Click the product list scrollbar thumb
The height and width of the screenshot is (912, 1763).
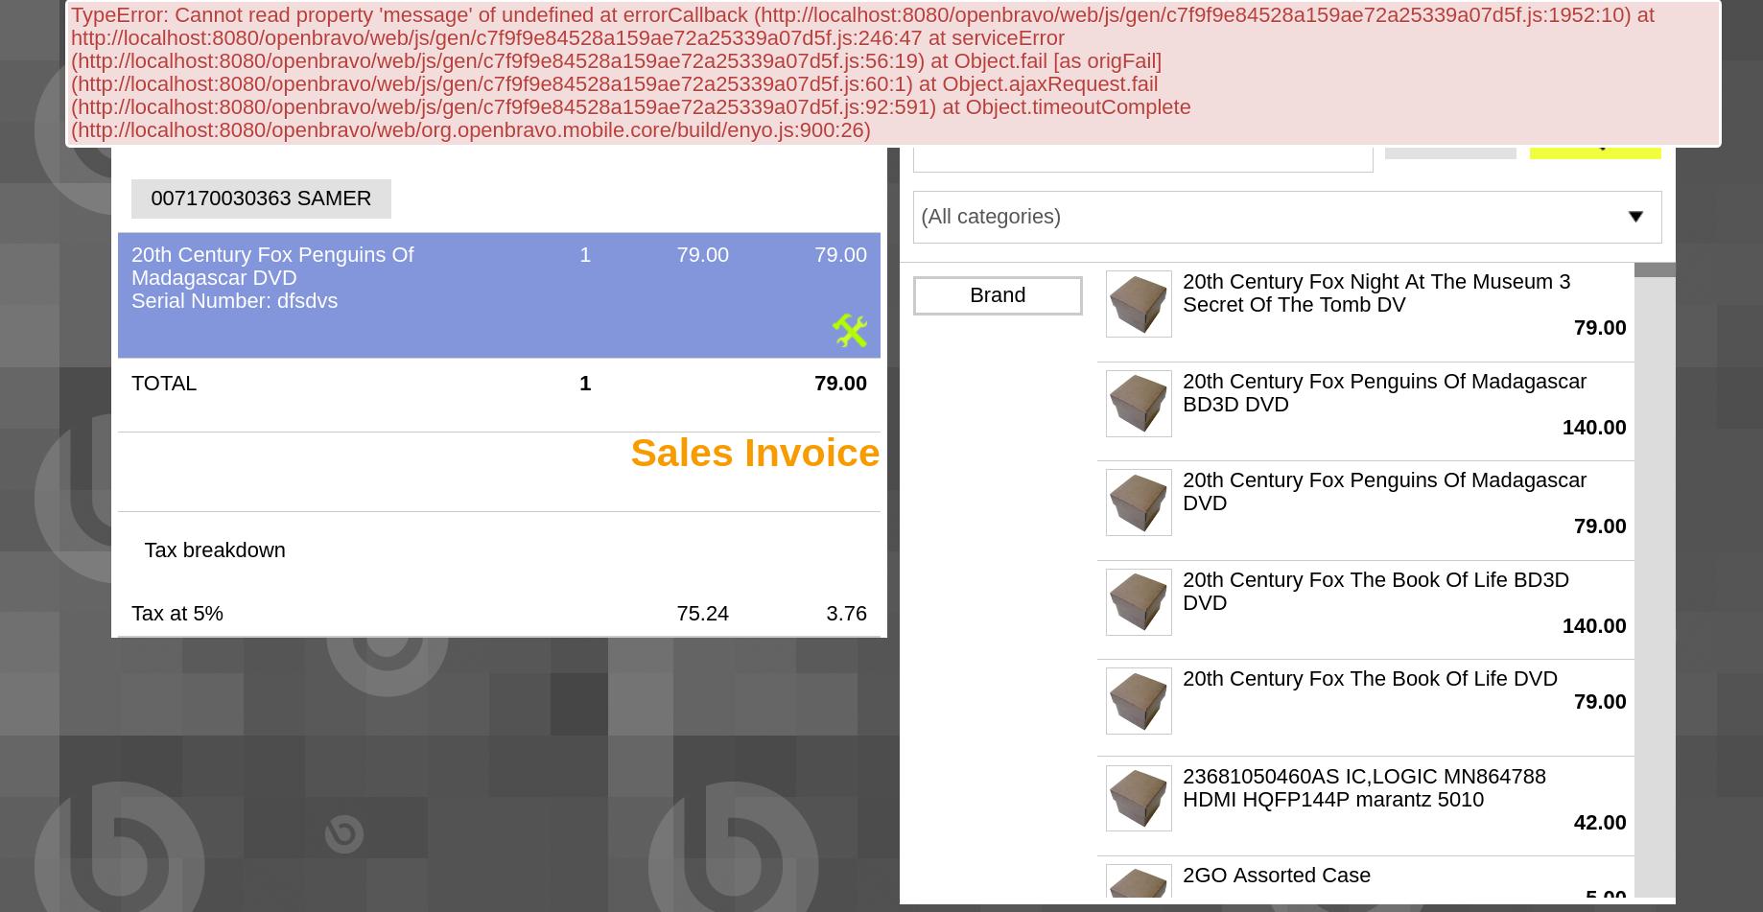pyautogui.click(x=1655, y=270)
